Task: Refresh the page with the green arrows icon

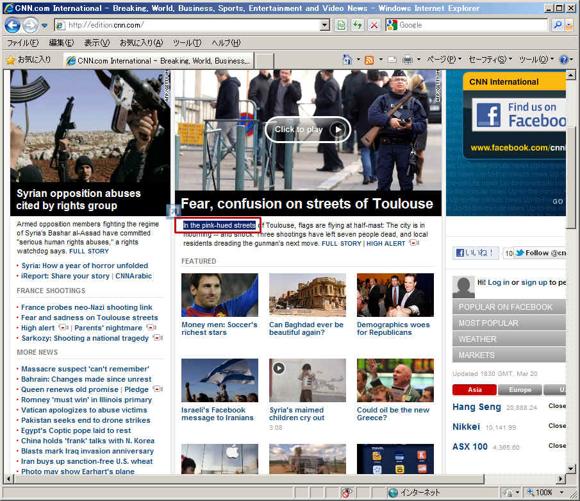Action: [358, 25]
